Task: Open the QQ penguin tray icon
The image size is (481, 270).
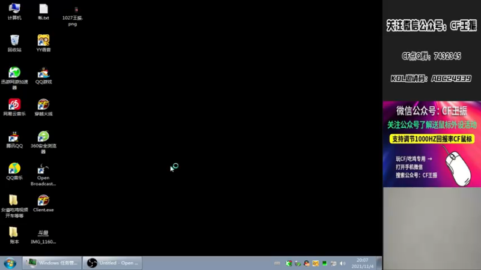Action: pyautogui.click(x=307, y=263)
